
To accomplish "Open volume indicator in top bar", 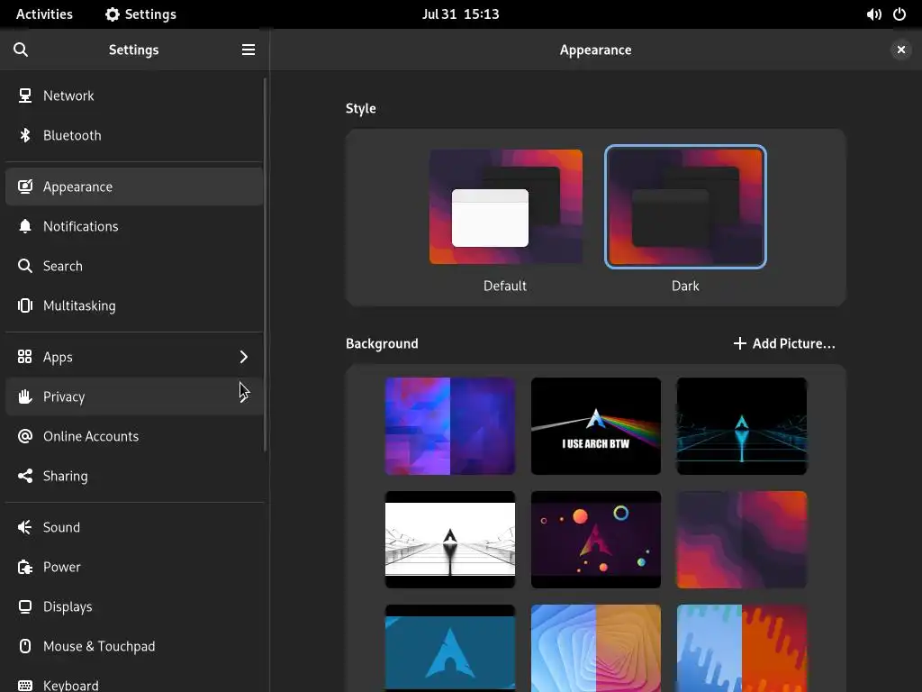I will tap(873, 14).
